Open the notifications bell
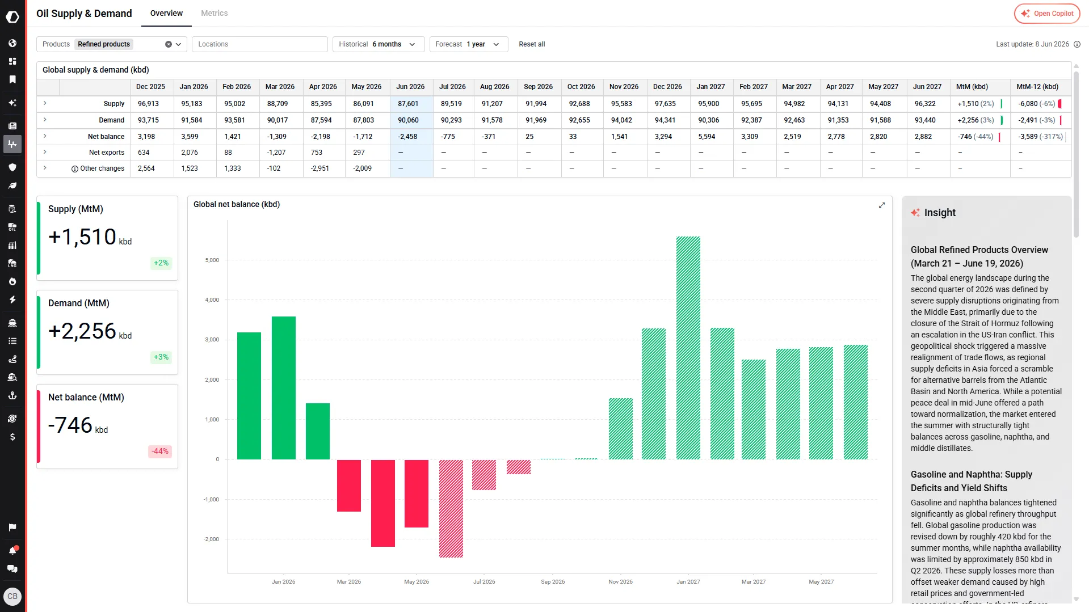This screenshot has height=612, width=1089. point(12,550)
